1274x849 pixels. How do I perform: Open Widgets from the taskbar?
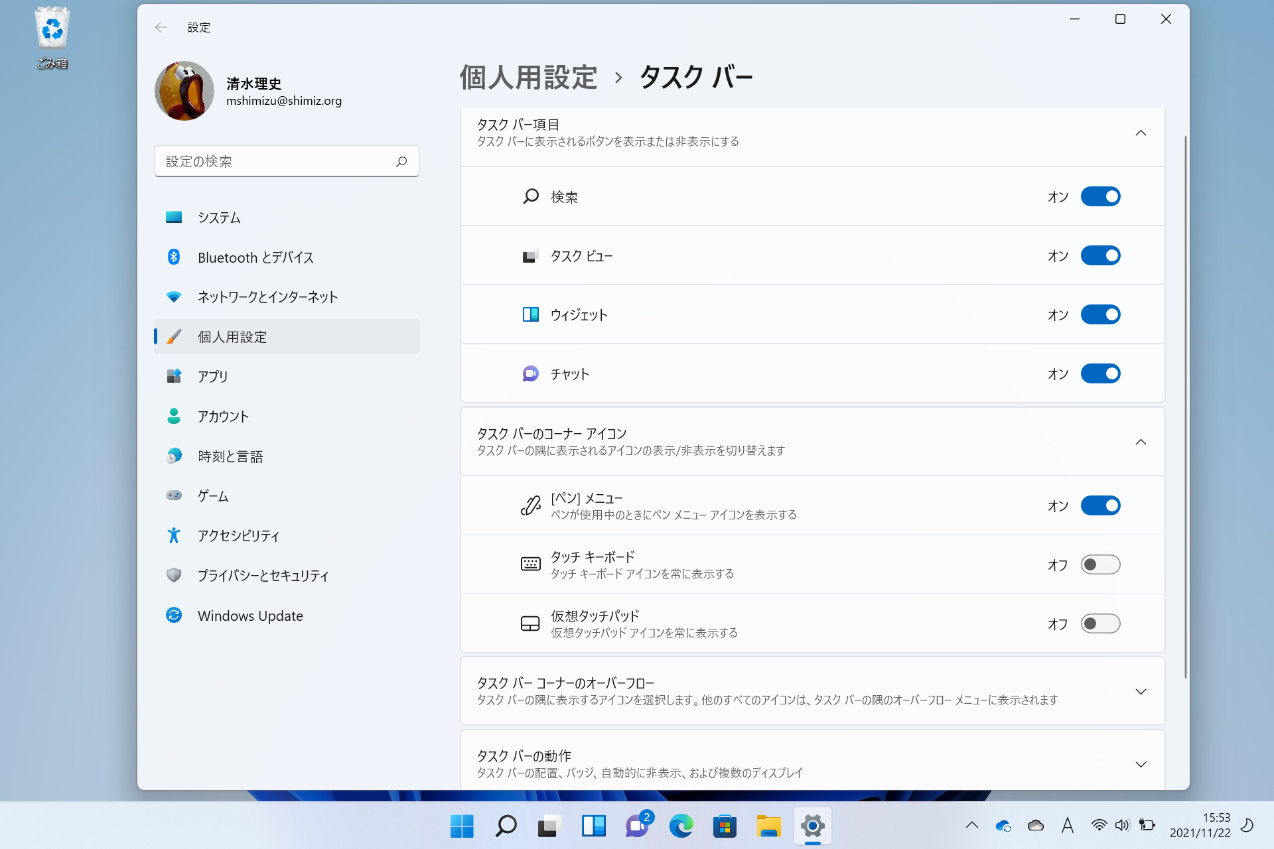click(x=594, y=826)
